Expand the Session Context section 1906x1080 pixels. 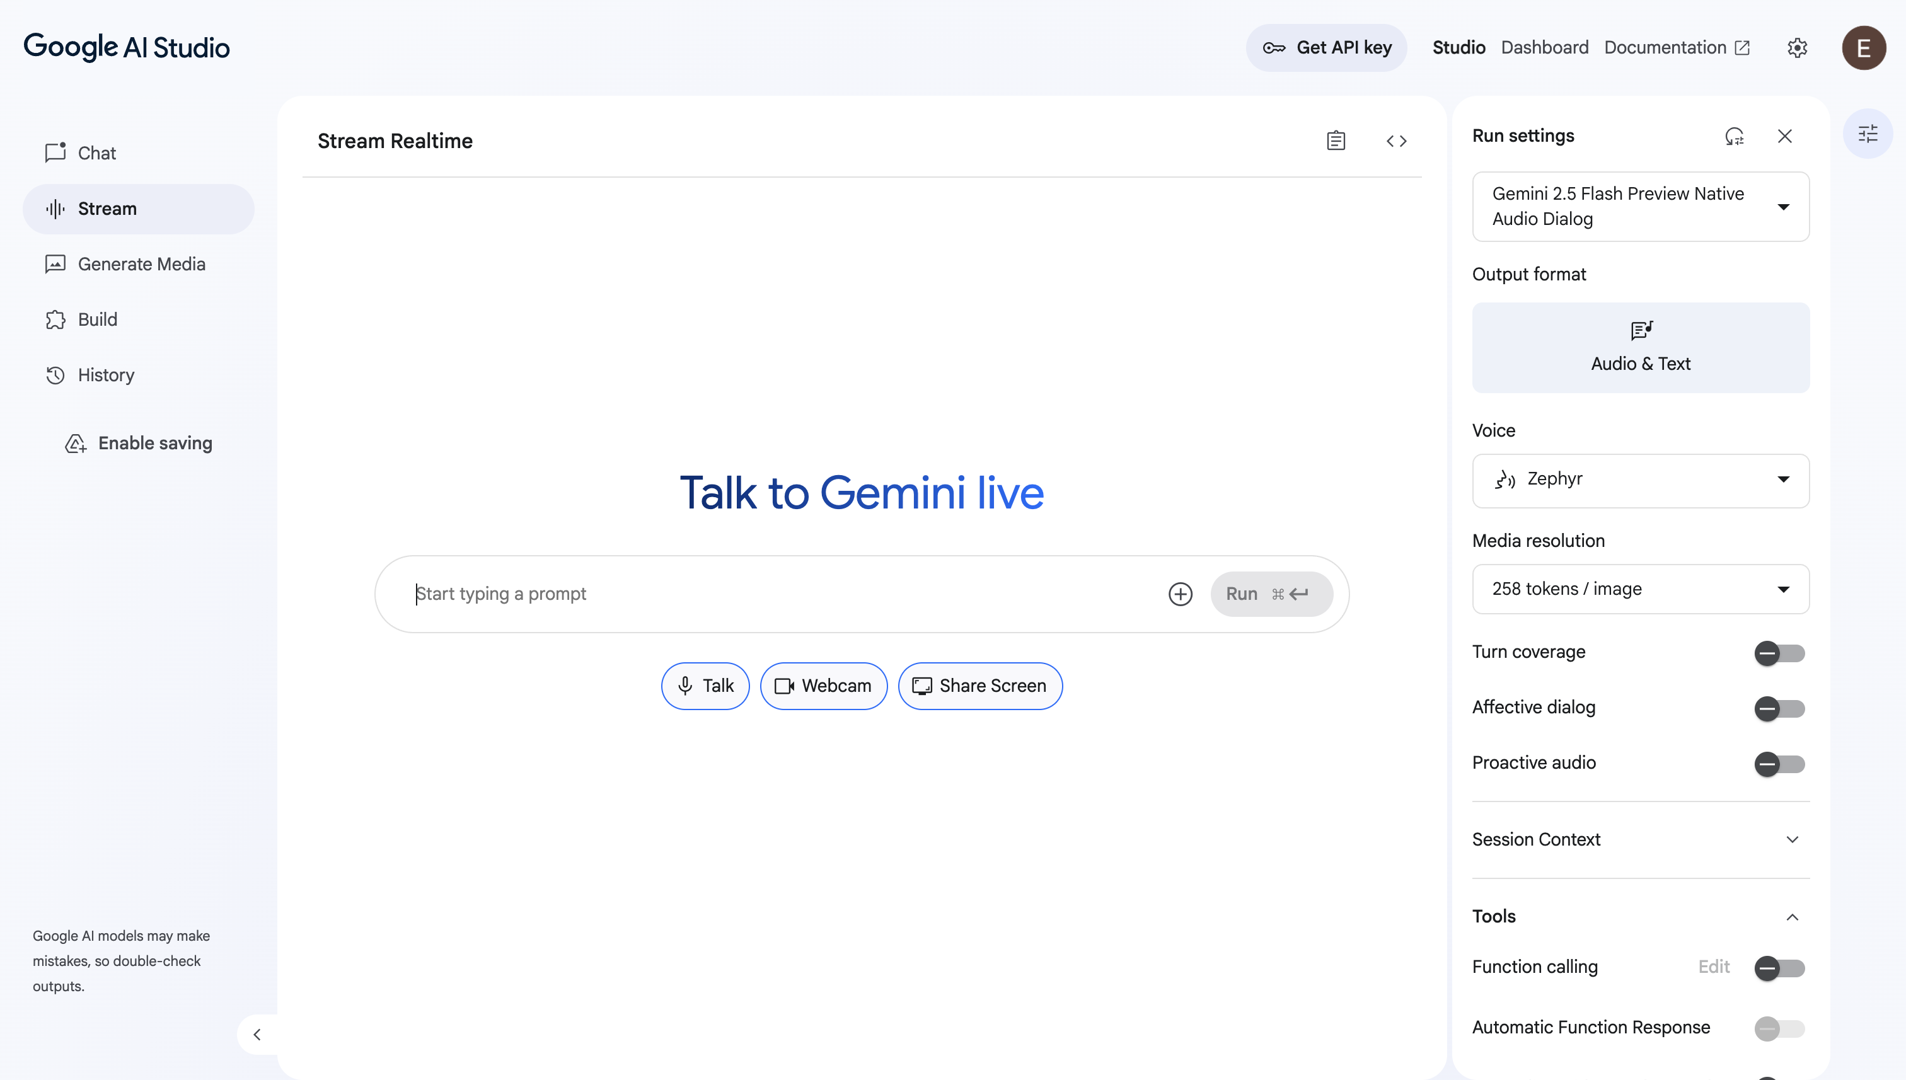click(x=1641, y=840)
